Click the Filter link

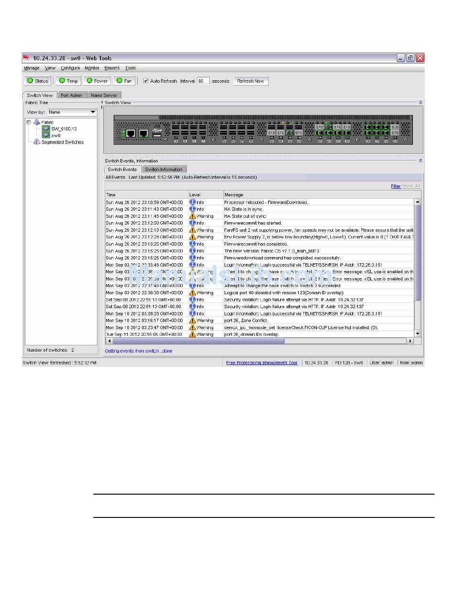pos(396,186)
